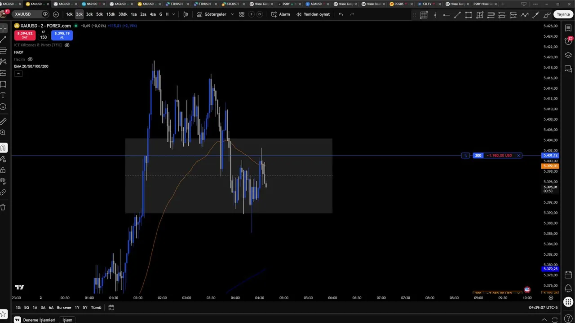Select the ruler measure tool
Viewport: 575px width, 323px height.
point(3,121)
